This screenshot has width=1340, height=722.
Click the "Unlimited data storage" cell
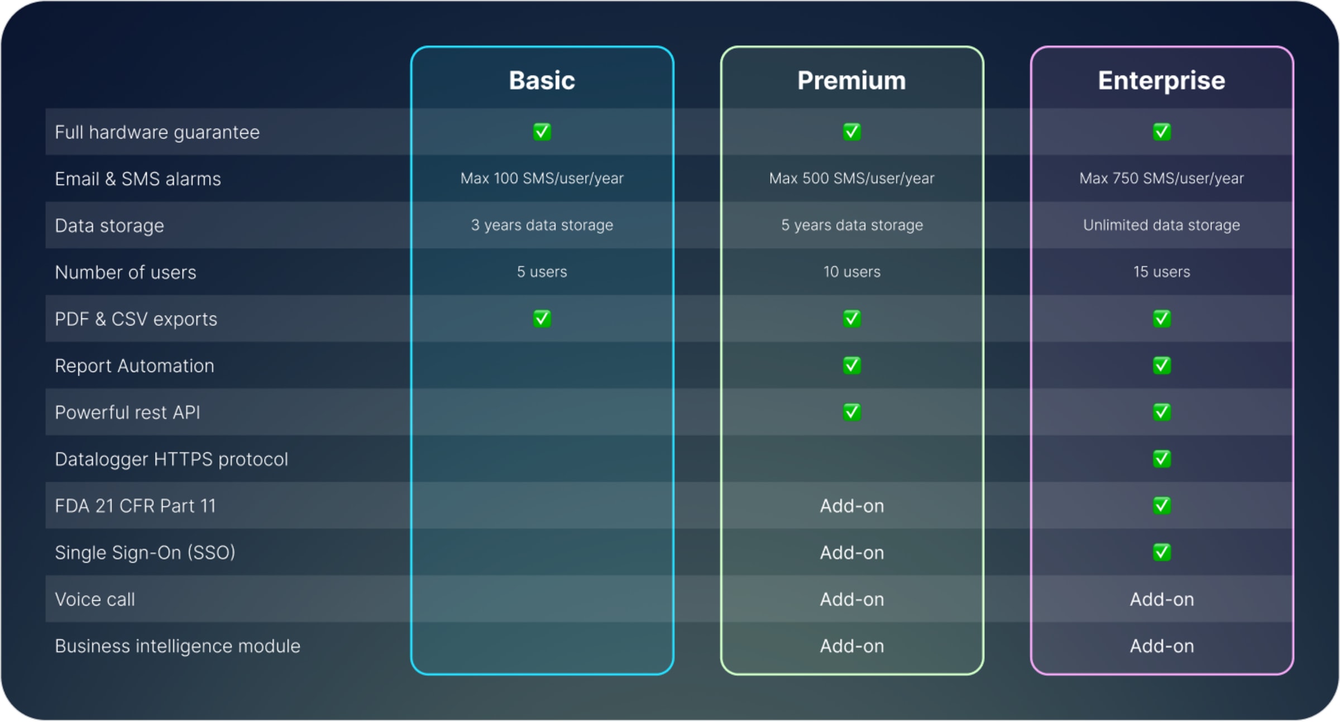[x=1161, y=225]
